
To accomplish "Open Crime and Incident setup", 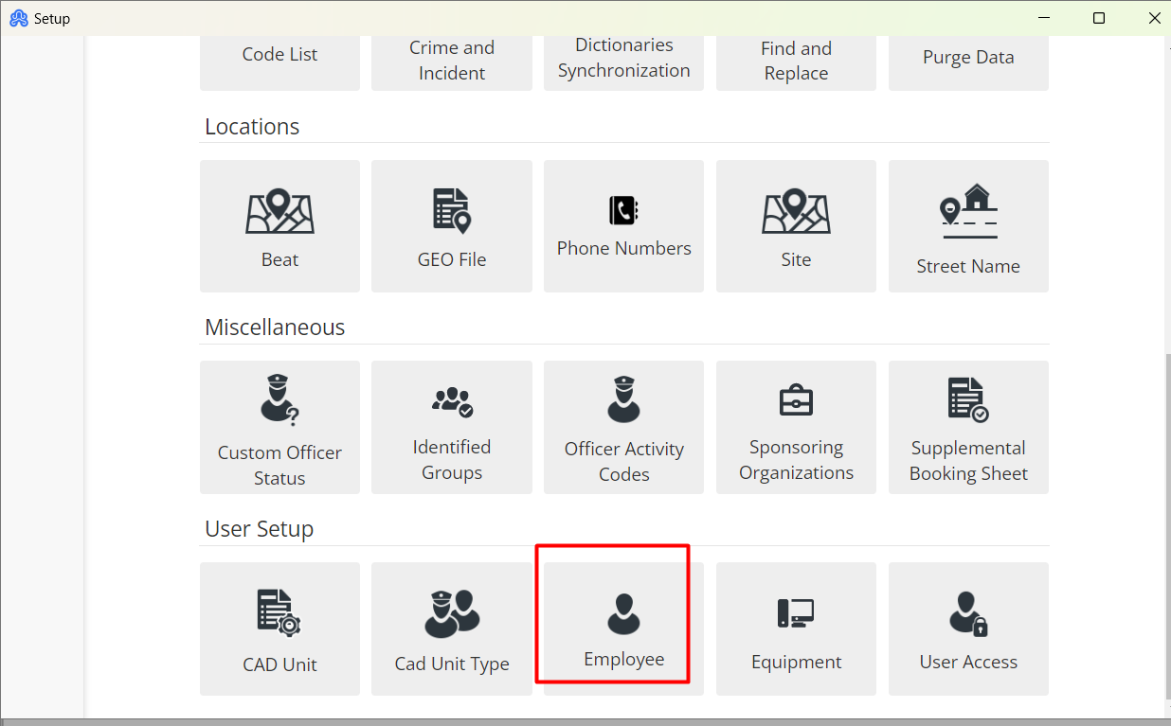I will [x=452, y=59].
